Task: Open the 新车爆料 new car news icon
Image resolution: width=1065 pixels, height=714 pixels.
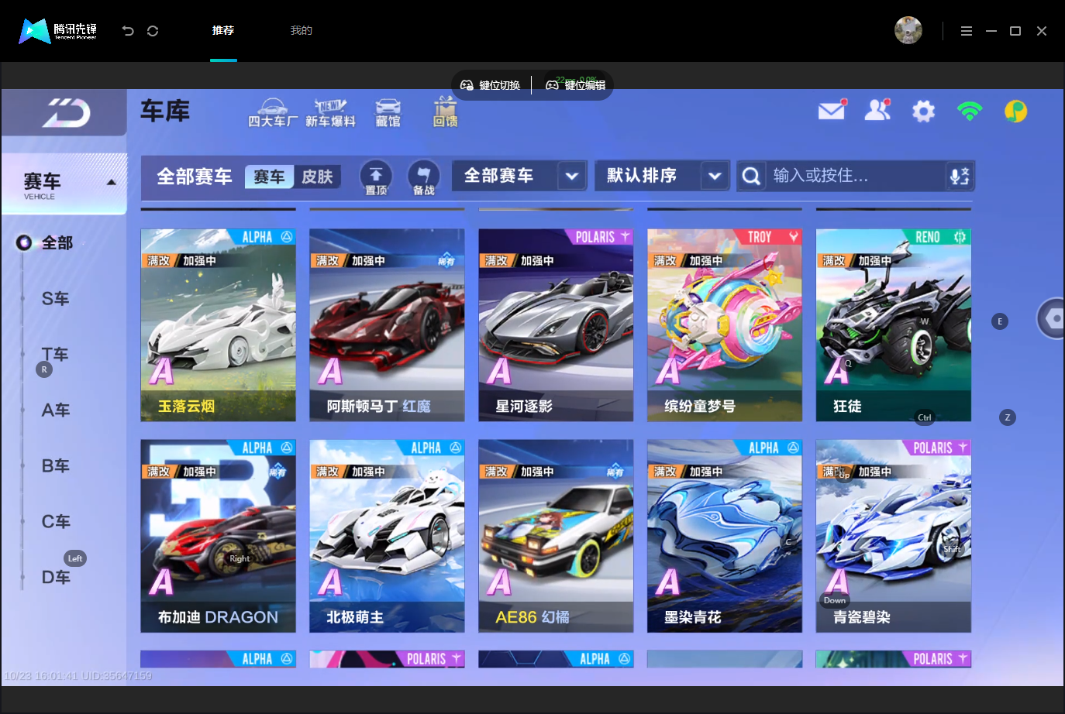Action: pos(330,113)
